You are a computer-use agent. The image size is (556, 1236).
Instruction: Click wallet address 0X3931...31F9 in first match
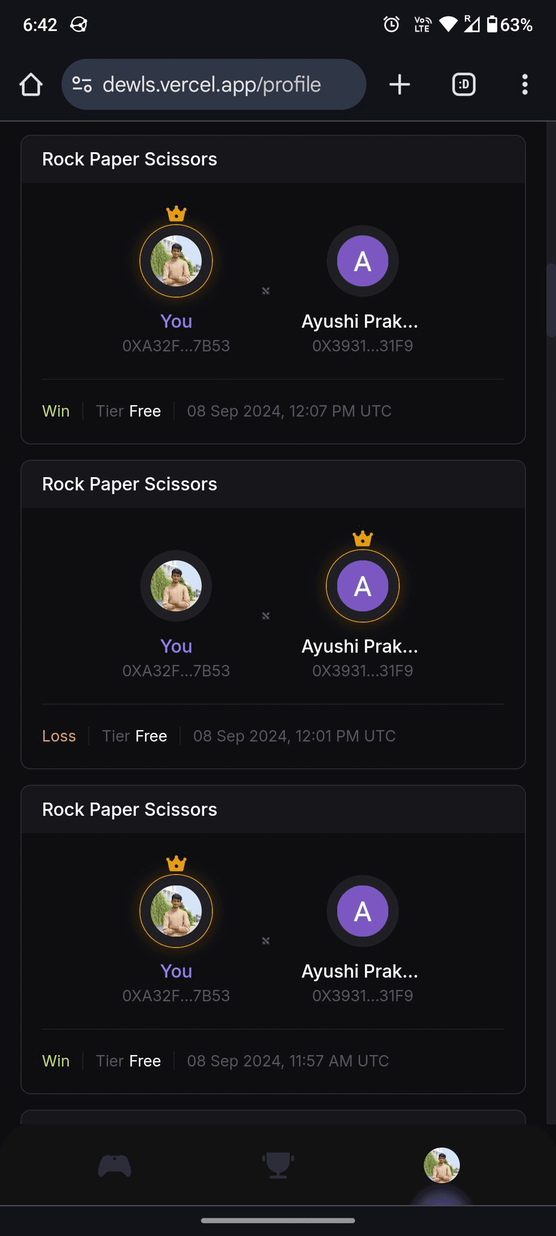coord(362,346)
